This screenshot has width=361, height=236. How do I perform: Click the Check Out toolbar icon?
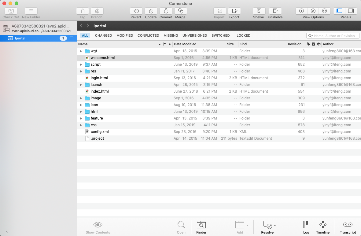(11, 11)
